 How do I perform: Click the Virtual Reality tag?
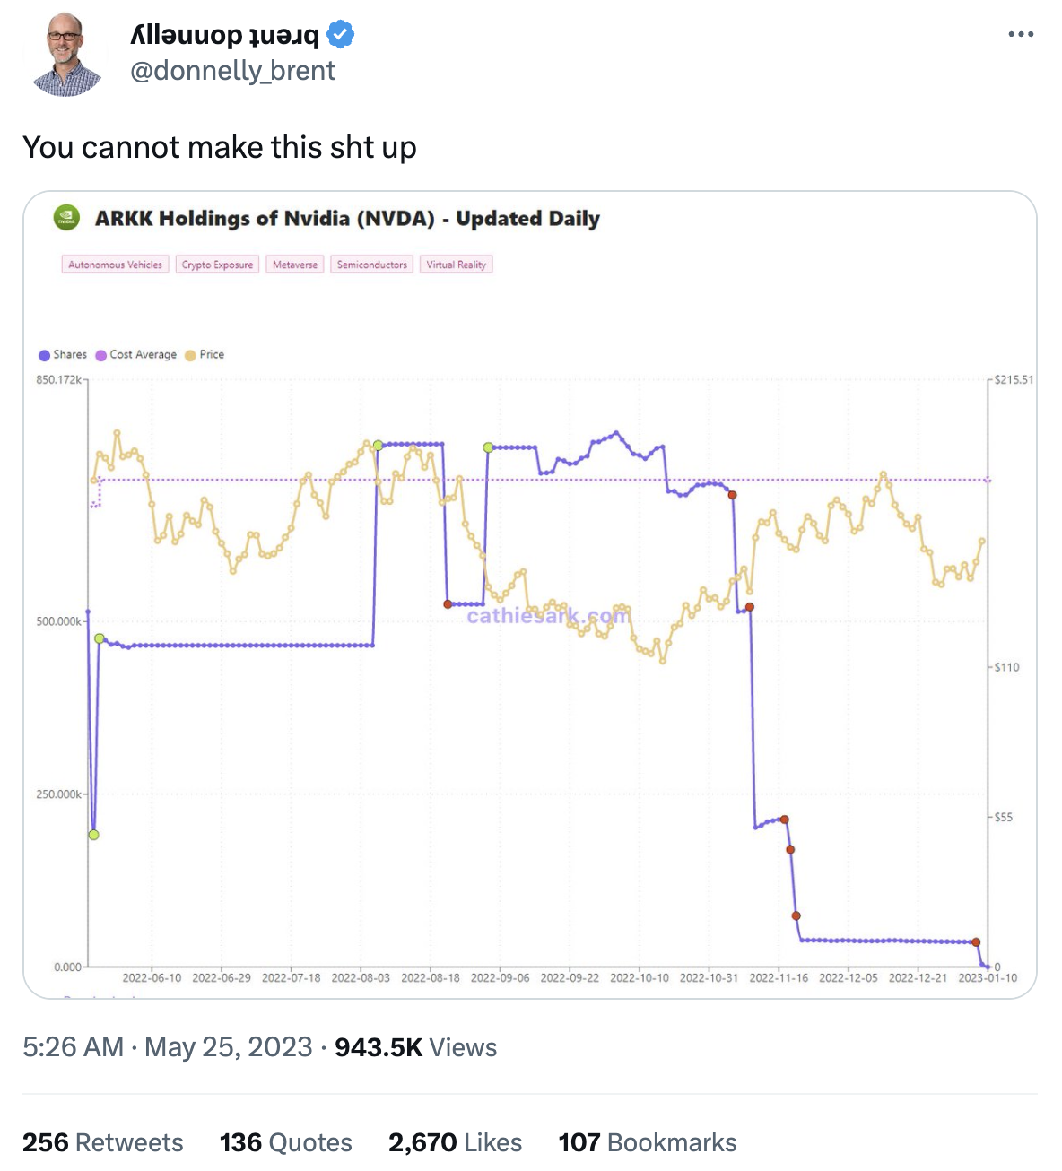[x=456, y=265]
